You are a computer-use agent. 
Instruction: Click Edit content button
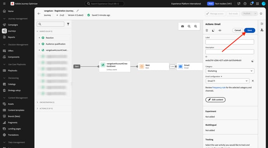[x=215, y=99]
